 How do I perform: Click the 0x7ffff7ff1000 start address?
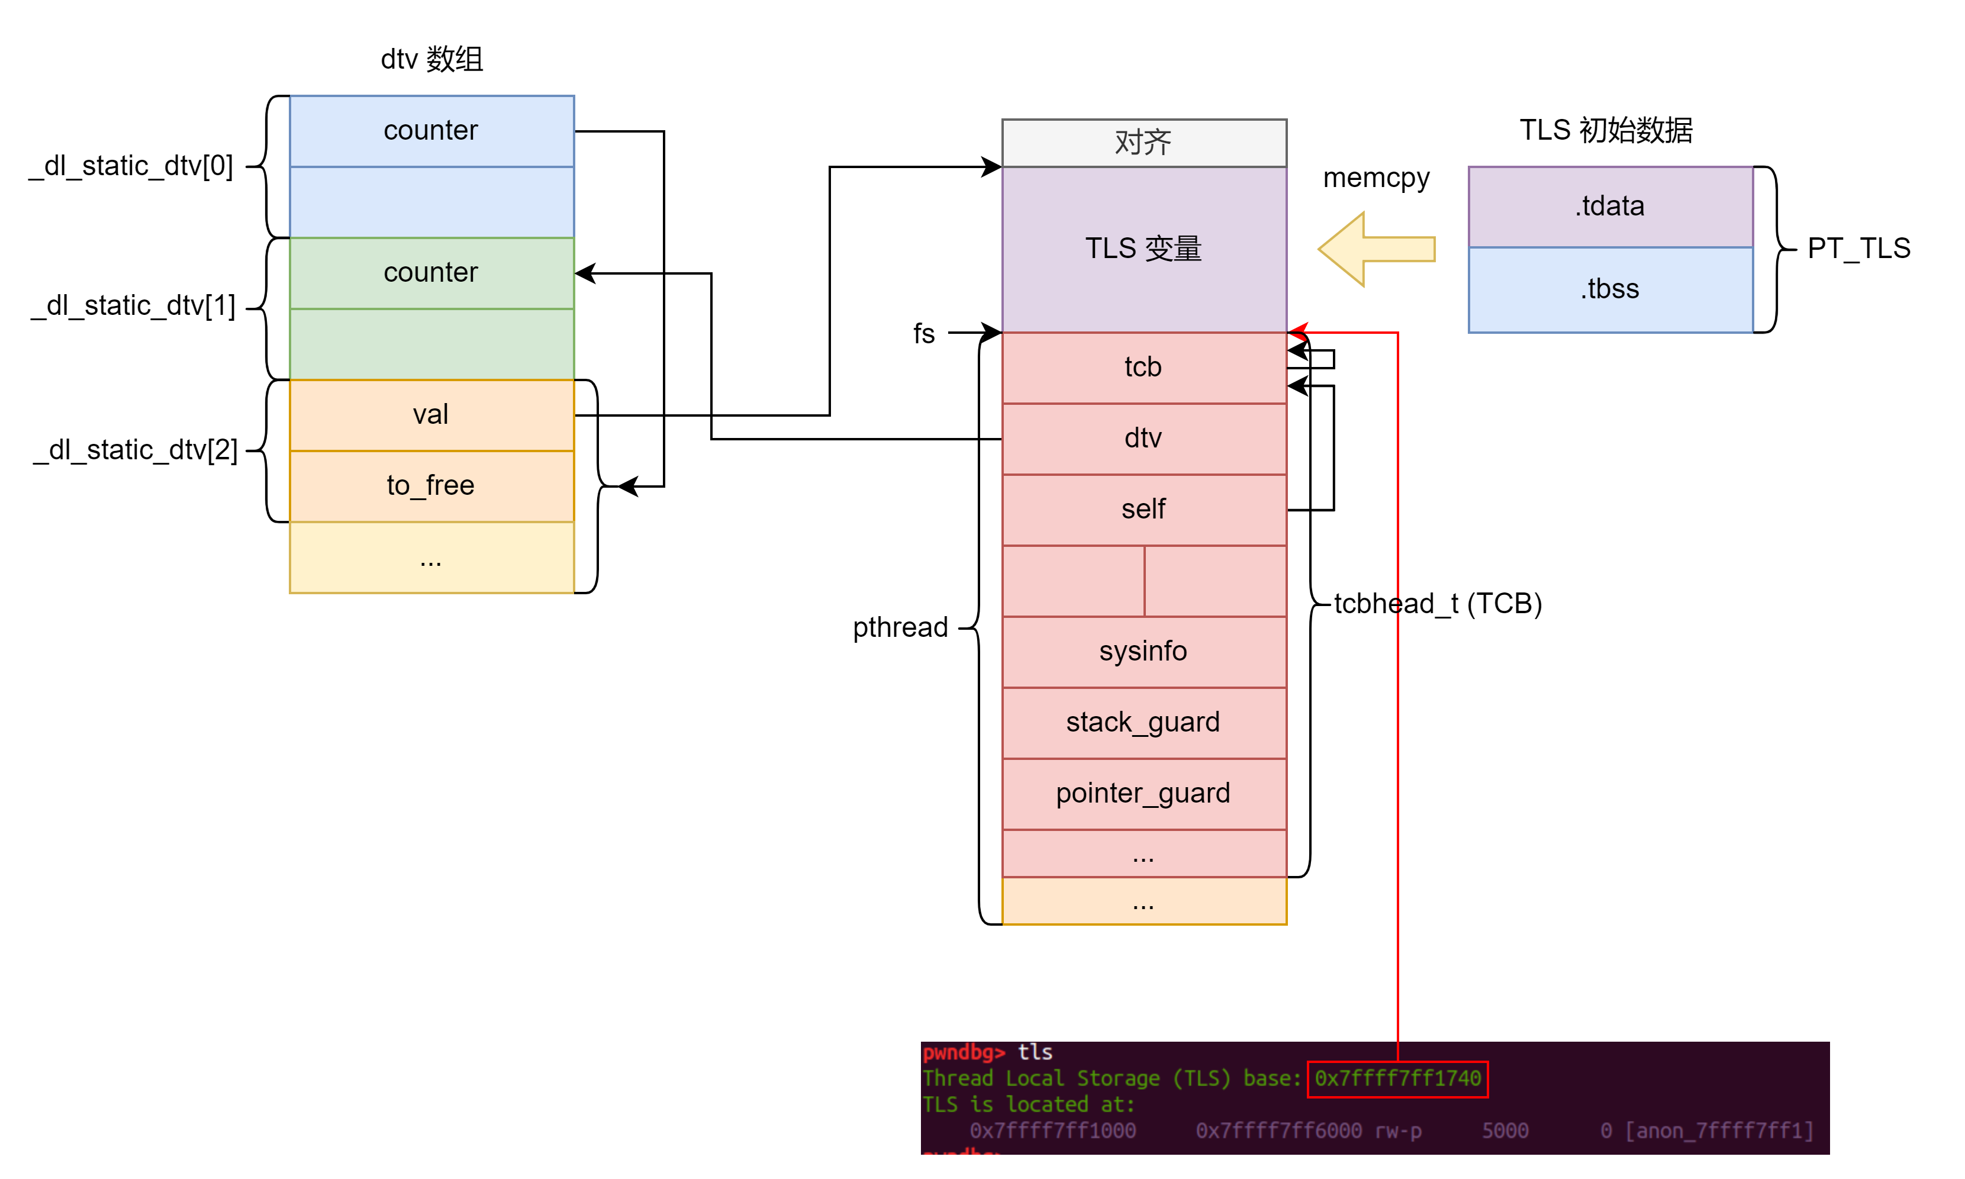click(x=1052, y=1130)
